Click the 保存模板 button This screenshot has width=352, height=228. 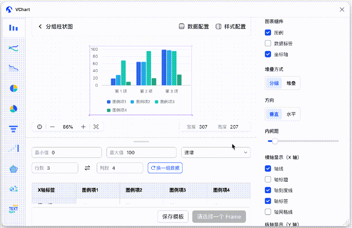tap(173, 217)
